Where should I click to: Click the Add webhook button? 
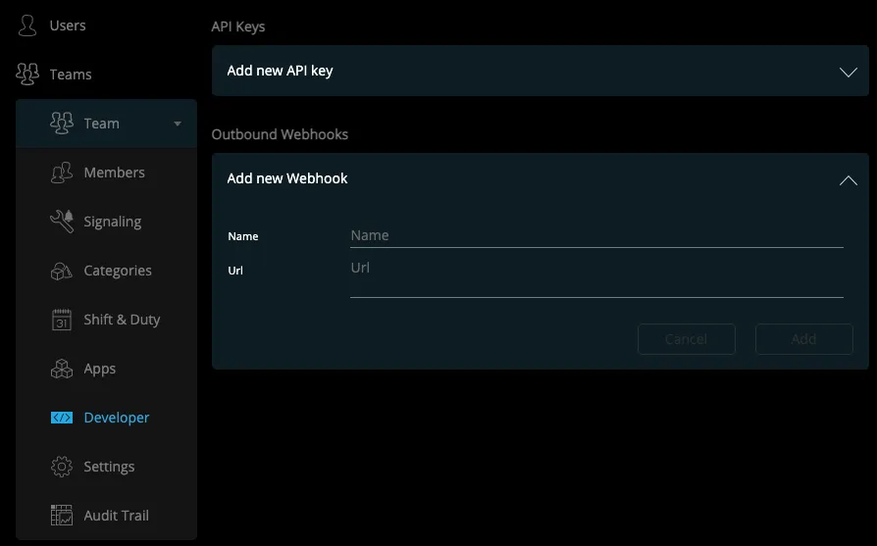tap(803, 339)
